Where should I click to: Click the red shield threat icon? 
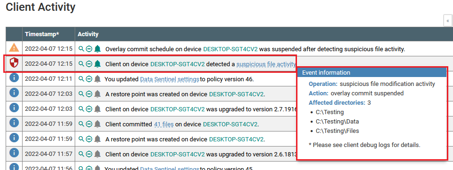tap(14, 62)
